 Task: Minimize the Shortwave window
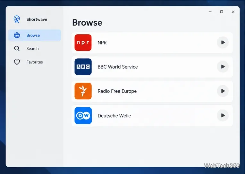(x=210, y=12)
